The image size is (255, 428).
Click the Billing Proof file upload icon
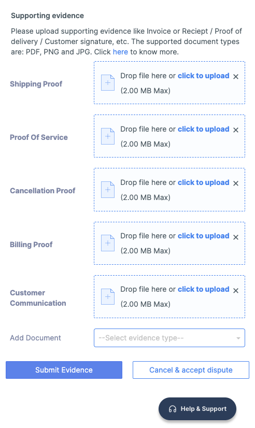[x=108, y=243]
